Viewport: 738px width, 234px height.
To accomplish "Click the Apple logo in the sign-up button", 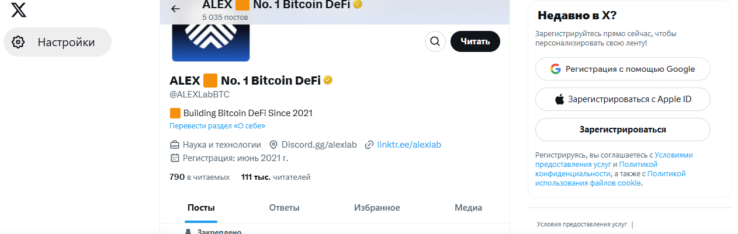I will click(560, 99).
